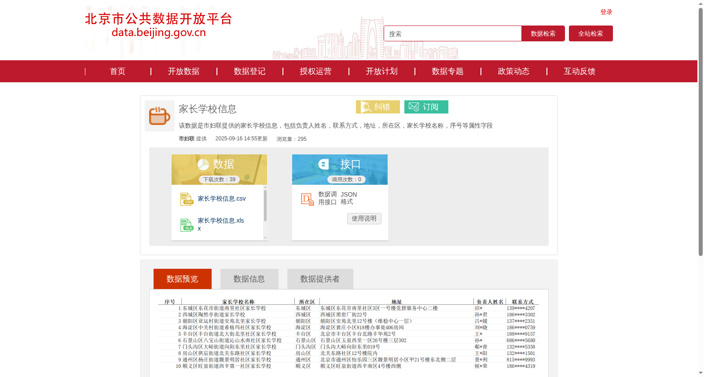
Task: Click the 登录 link
Action: 606,12
